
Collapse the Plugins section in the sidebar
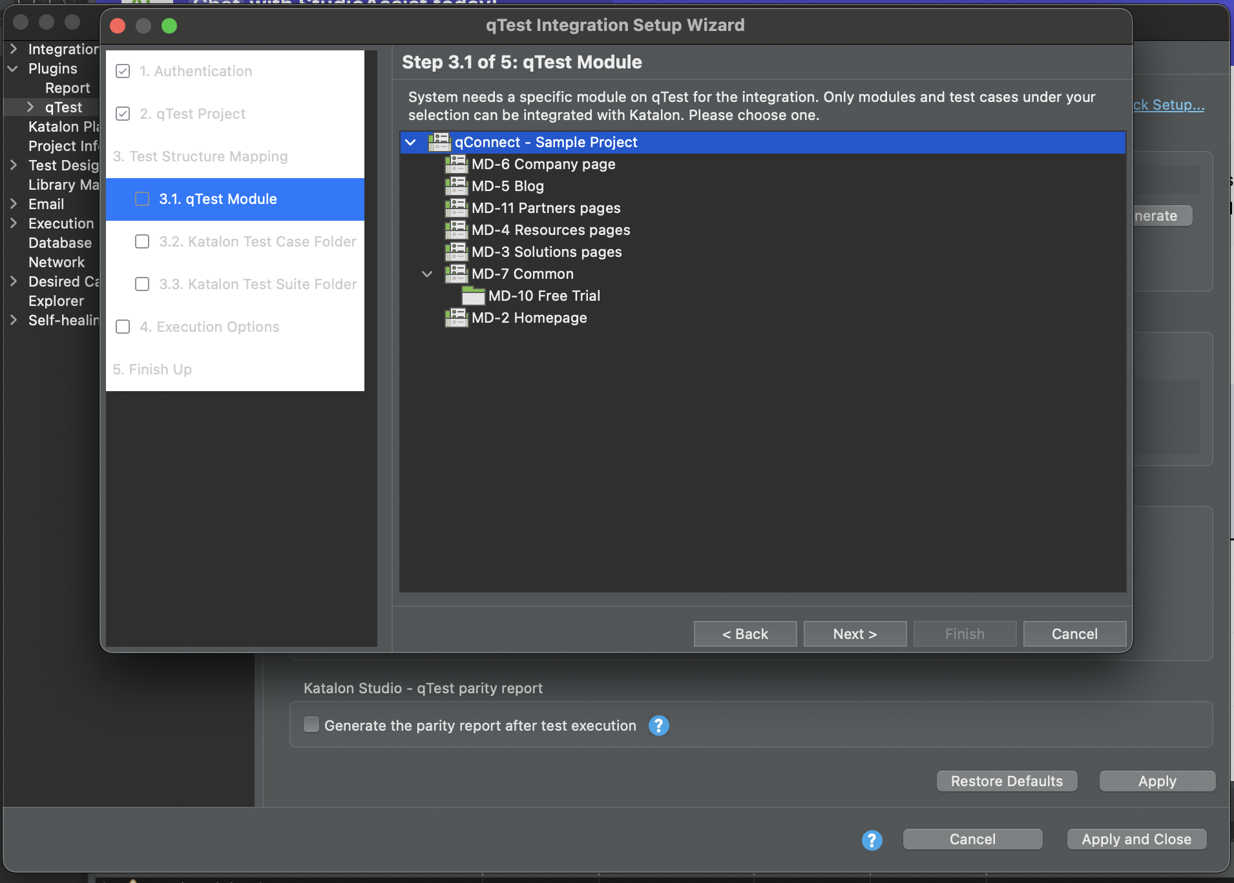pyautogui.click(x=13, y=68)
